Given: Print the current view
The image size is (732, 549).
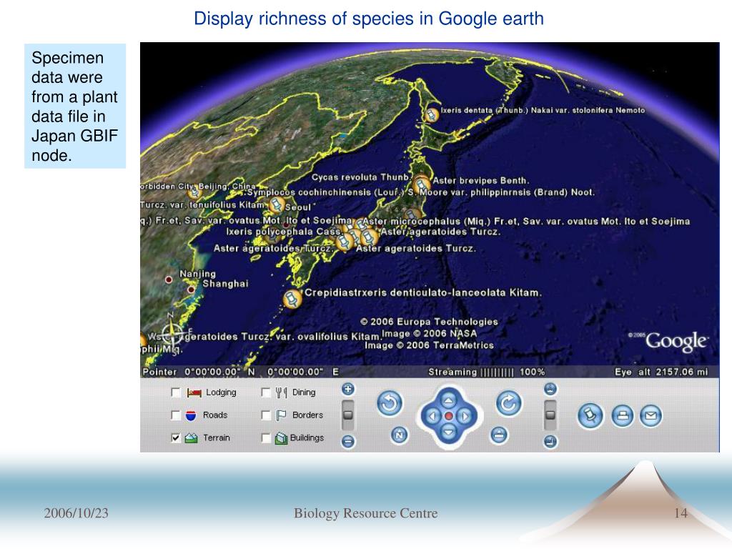Looking at the screenshot, I should [623, 415].
